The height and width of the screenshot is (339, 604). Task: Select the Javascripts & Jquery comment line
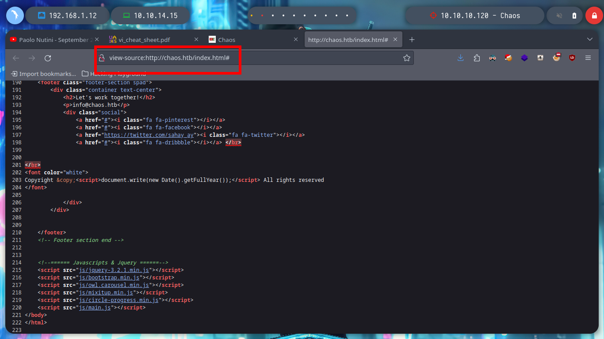(103, 263)
